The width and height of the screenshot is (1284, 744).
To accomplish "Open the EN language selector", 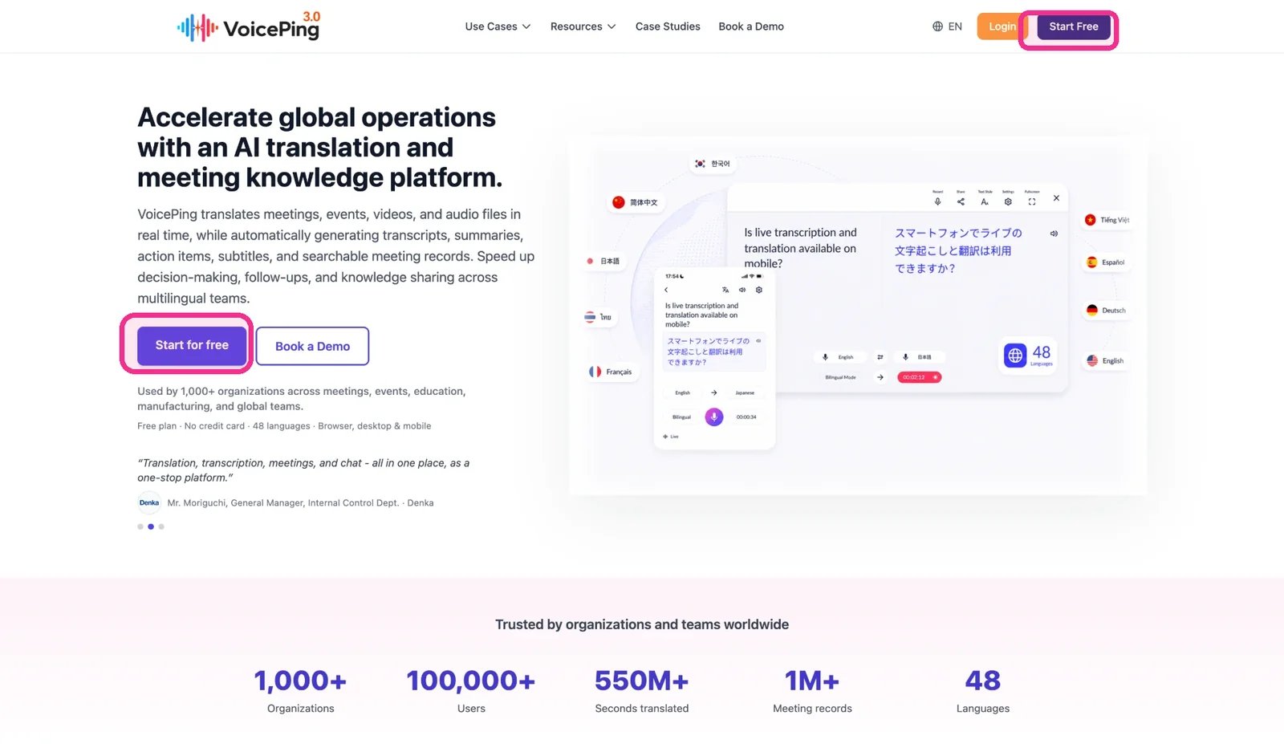I will 947,26.
